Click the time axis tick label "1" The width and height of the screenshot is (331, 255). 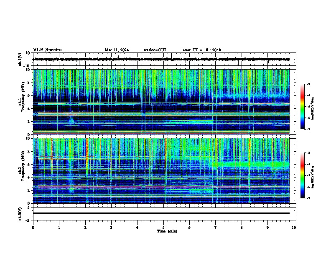[59, 227]
